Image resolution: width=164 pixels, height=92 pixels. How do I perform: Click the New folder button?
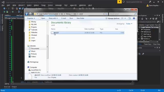80,18
